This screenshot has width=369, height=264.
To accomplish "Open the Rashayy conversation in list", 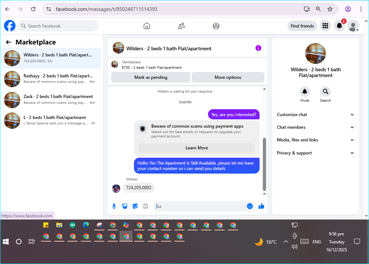I will click(51, 79).
